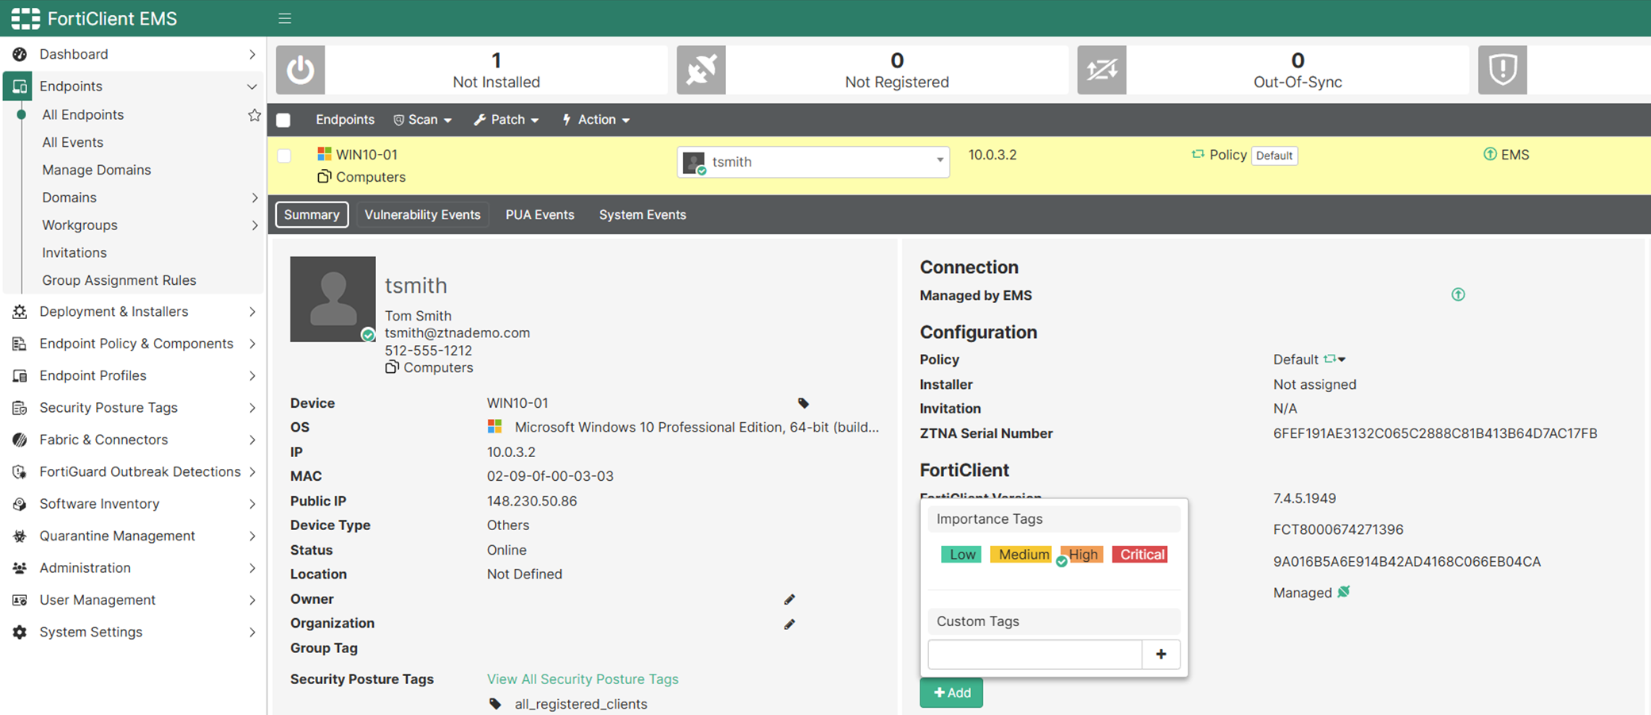Open the System Events tab

[x=642, y=215]
